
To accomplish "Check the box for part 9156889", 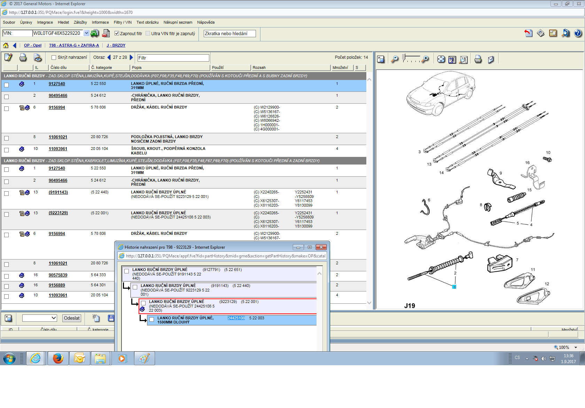I will (6, 286).
